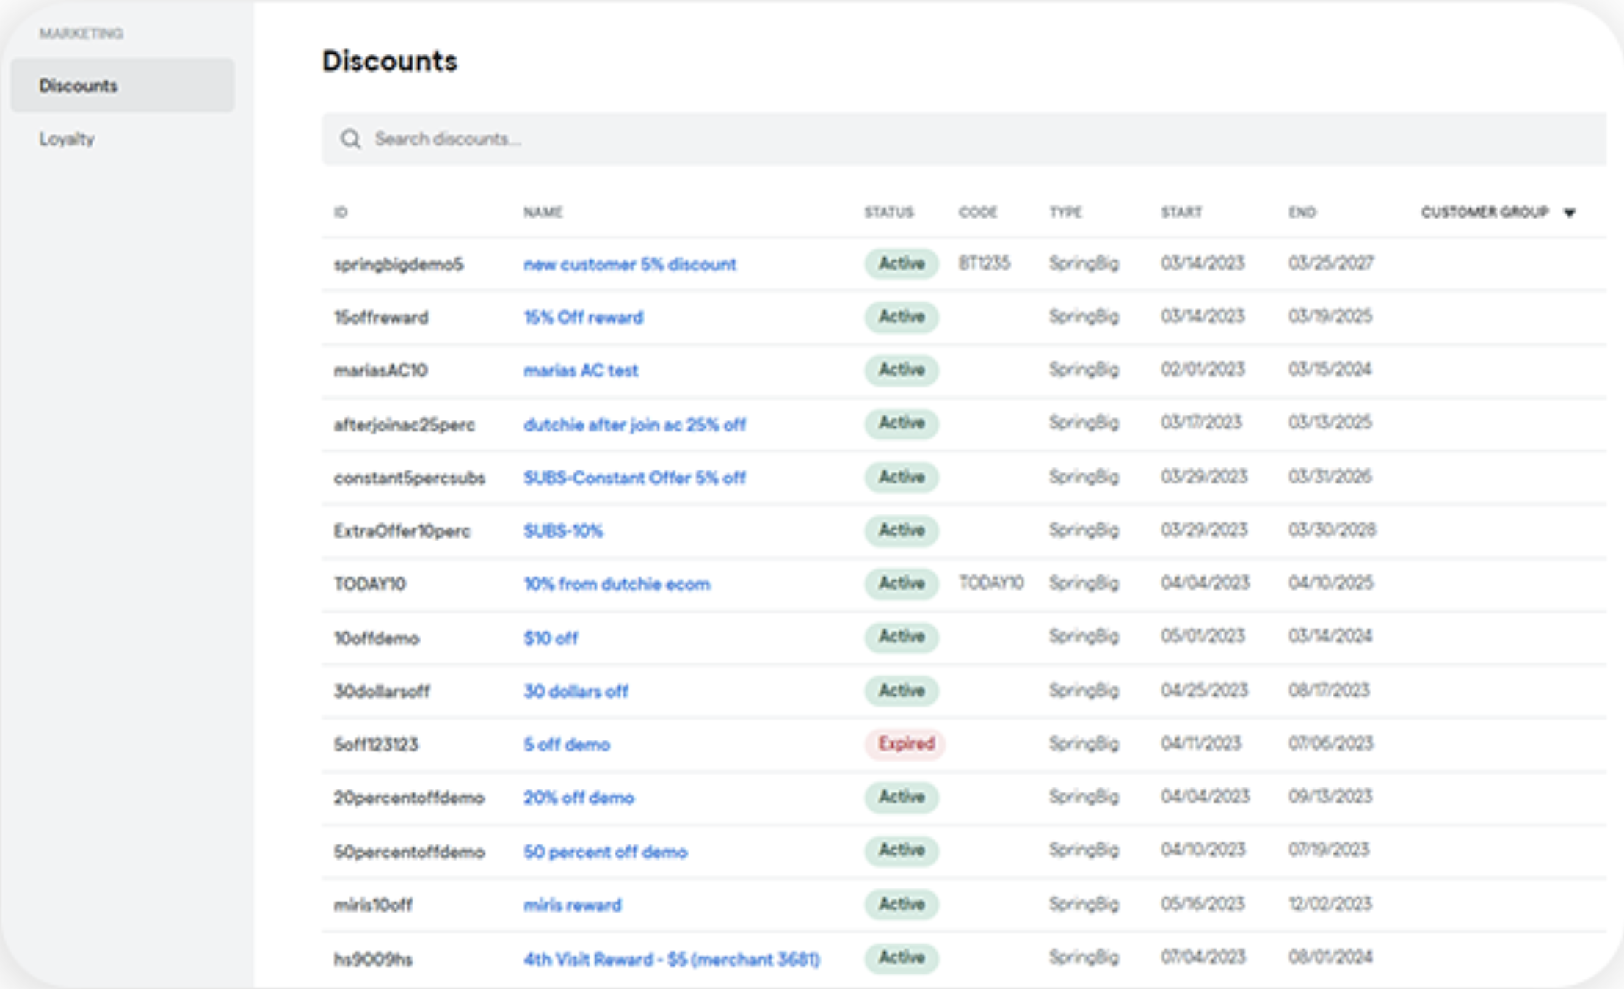
Task: Click end date 12/02/2023
Action: point(1330,903)
